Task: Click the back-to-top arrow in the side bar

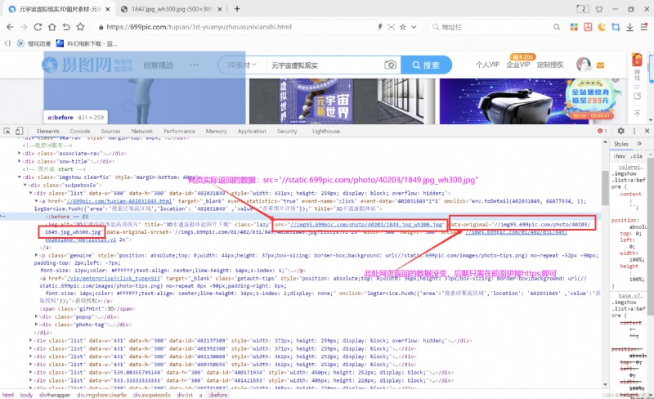Action: [x=638, y=113]
